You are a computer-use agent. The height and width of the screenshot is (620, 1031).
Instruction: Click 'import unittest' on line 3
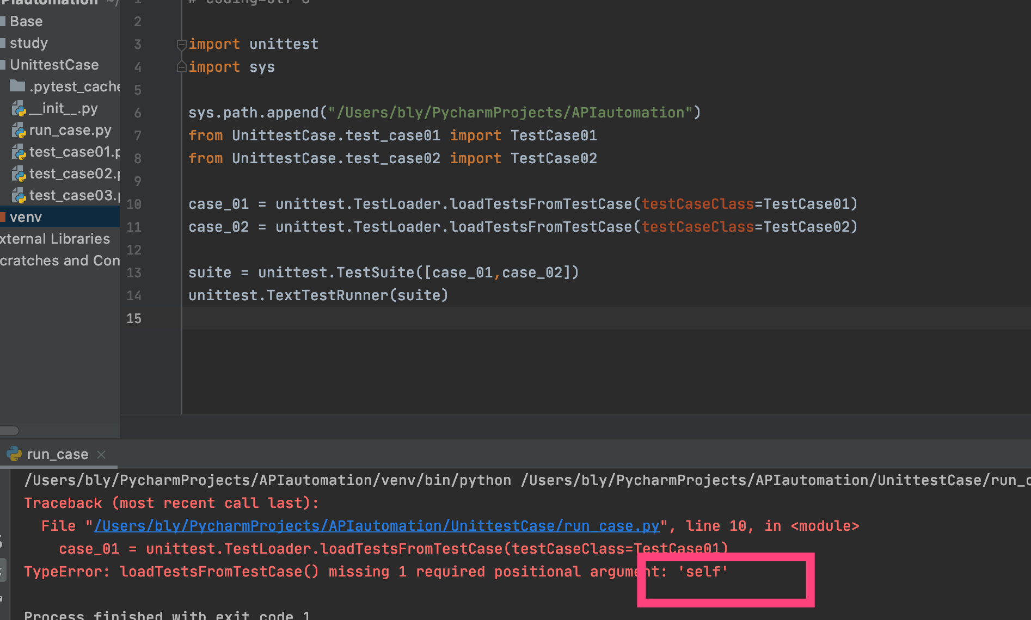tap(254, 44)
